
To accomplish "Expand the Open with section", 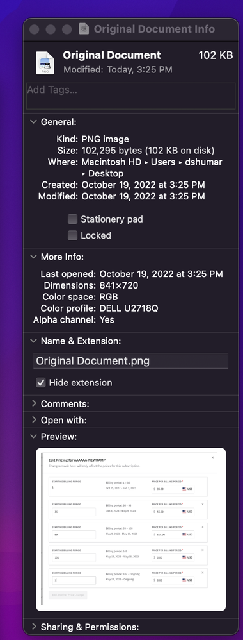I will coord(33,420).
